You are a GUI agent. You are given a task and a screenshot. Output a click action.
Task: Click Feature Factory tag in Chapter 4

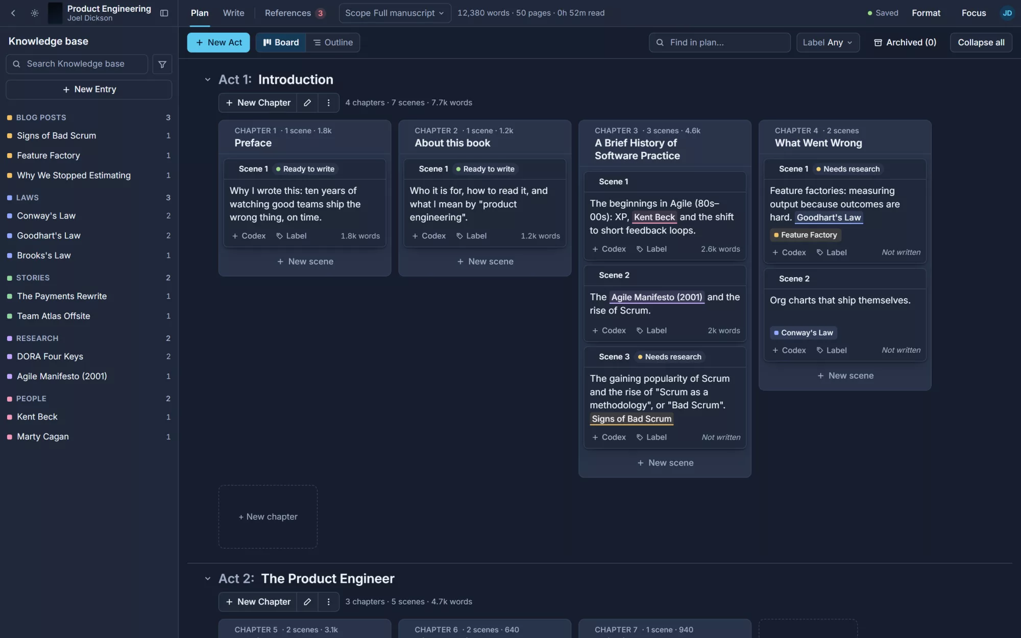[x=805, y=235]
